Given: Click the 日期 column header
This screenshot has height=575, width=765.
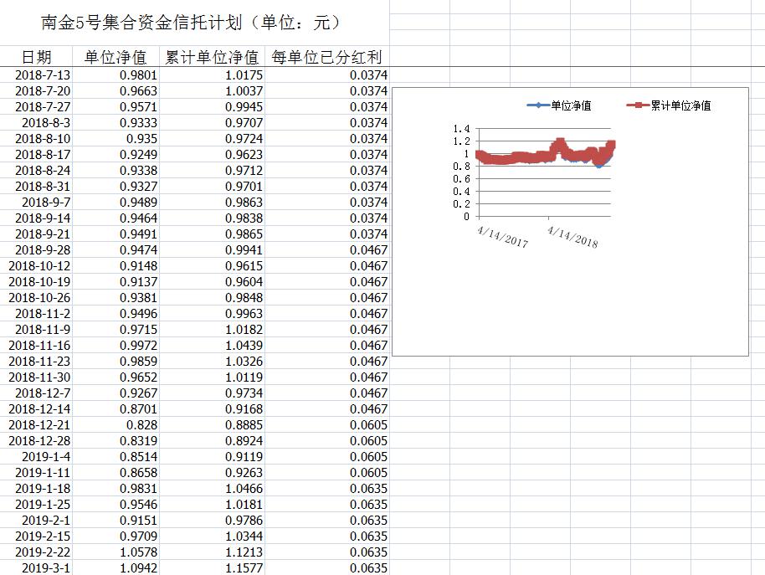Looking at the screenshot, I should pyautogui.click(x=36, y=57).
